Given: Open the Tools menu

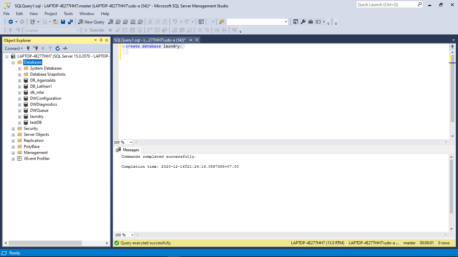Looking at the screenshot, I should (x=68, y=14).
